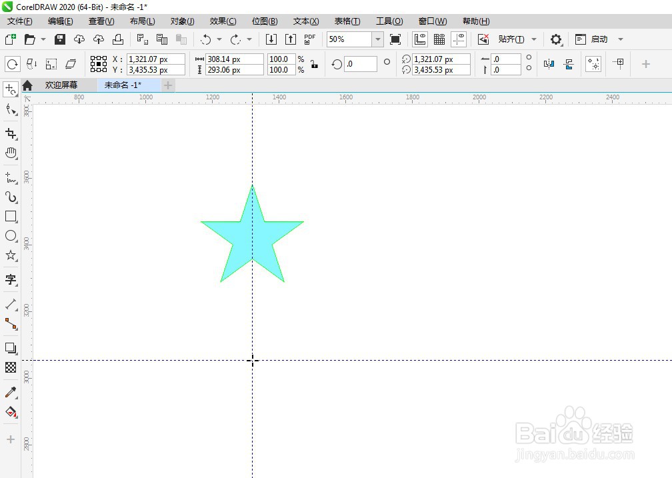Click the X position field
The height and width of the screenshot is (478, 672).
click(x=156, y=59)
